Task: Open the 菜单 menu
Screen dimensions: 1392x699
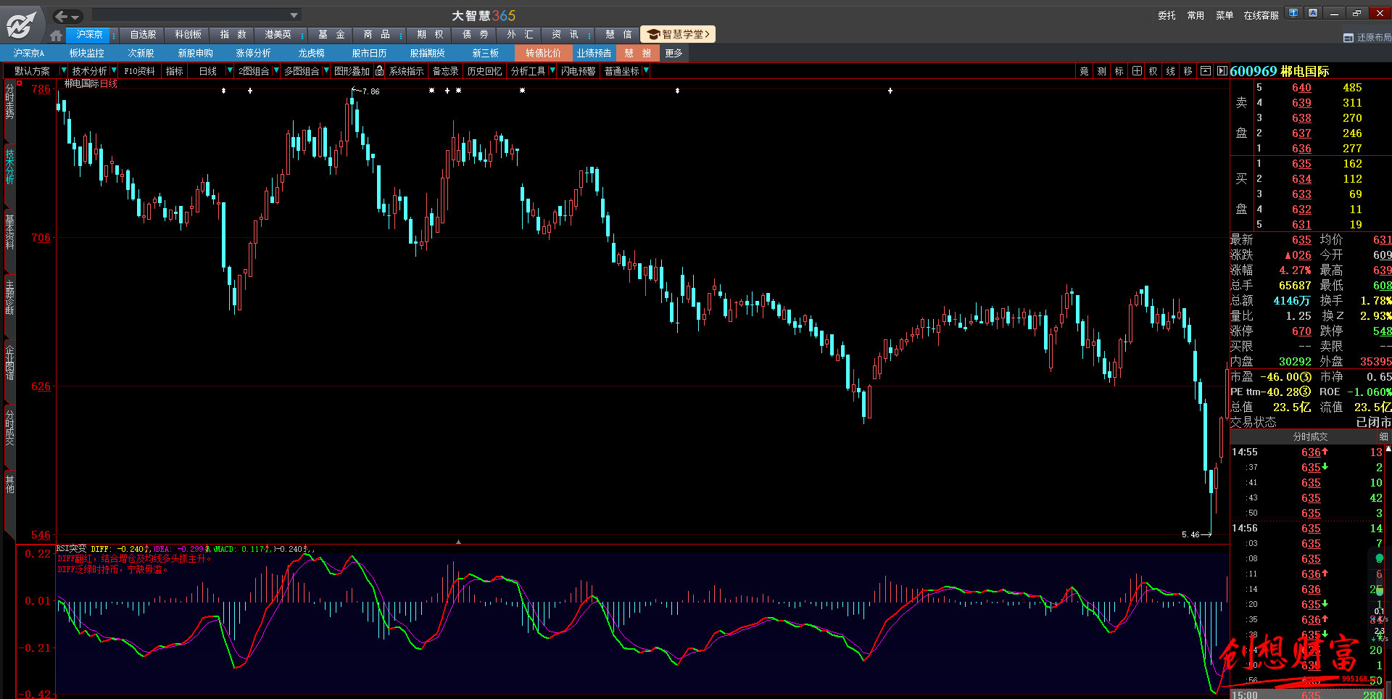Action: point(1225,15)
